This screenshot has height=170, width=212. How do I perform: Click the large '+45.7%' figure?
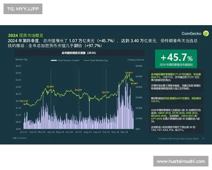click(x=177, y=57)
